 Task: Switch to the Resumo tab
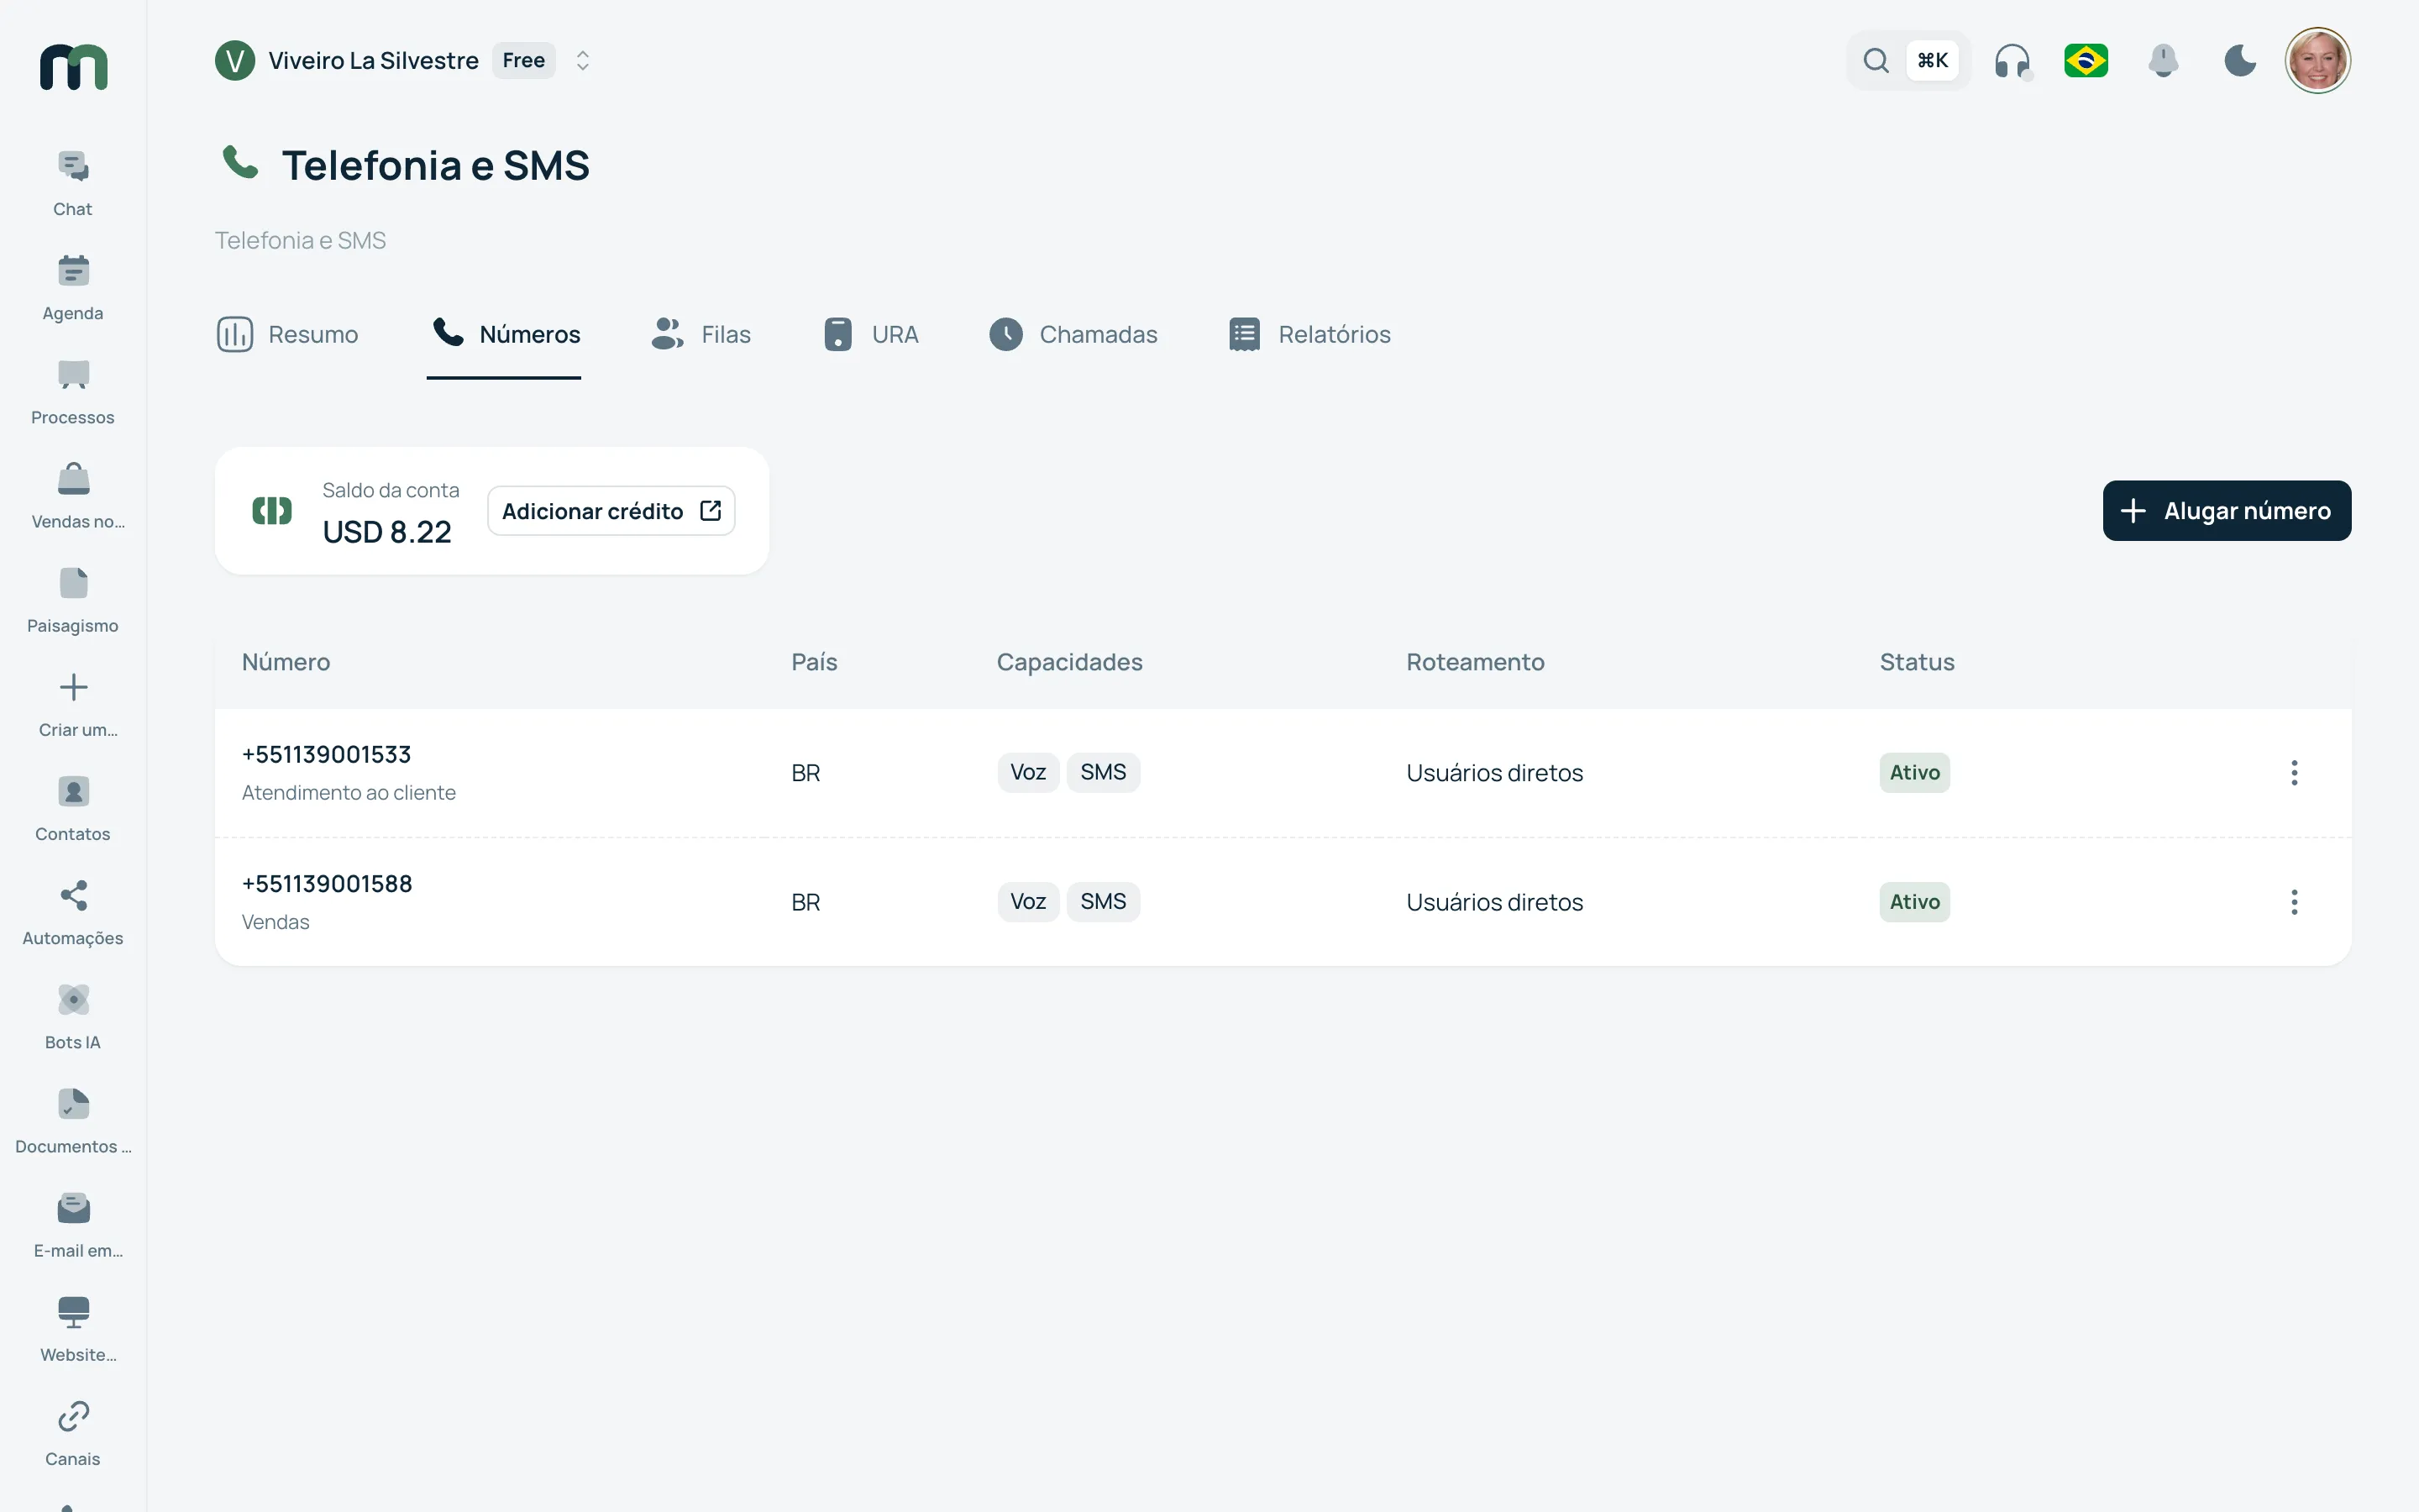click(288, 334)
